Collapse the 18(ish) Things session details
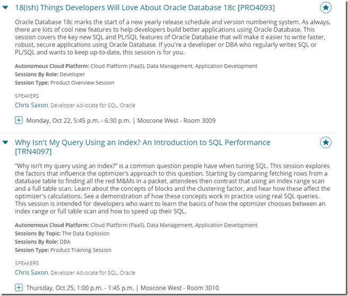Image resolution: width=348 pixels, height=296 pixels. (6, 8)
